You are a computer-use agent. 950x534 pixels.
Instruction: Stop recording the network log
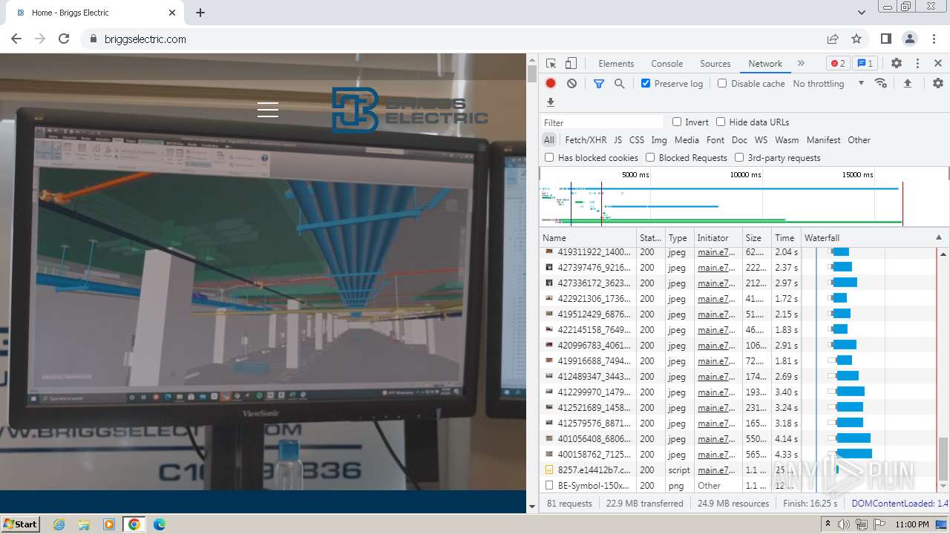(551, 84)
